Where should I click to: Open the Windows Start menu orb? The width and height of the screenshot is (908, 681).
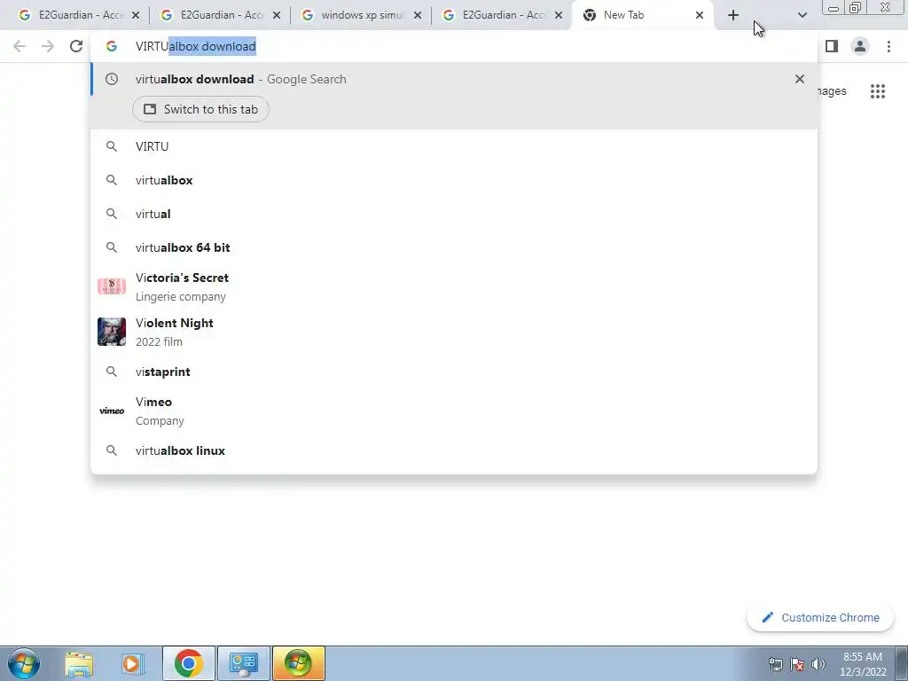pos(24,663)
